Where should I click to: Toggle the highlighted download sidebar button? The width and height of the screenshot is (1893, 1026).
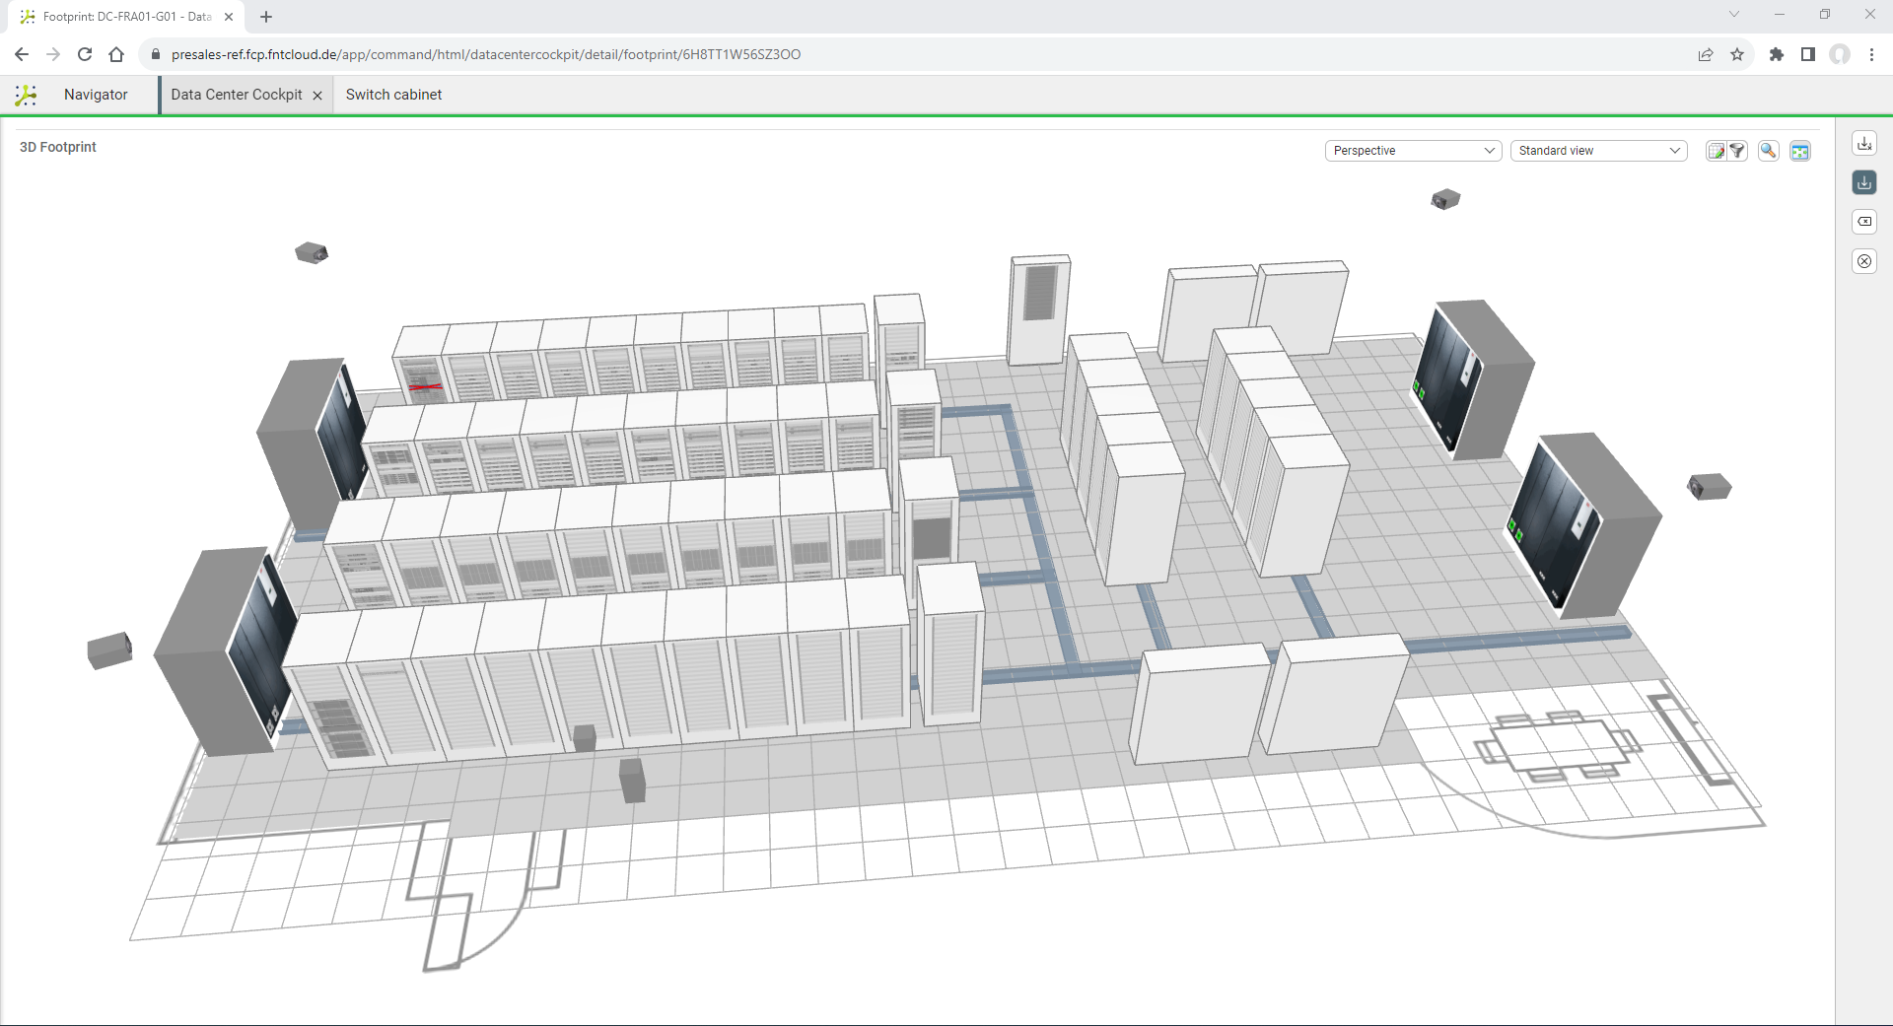point(1864,182)
